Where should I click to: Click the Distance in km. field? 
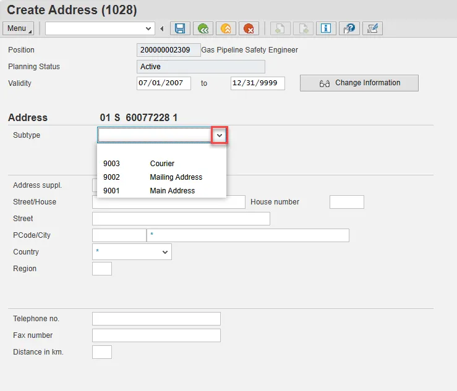pos(102,352)
